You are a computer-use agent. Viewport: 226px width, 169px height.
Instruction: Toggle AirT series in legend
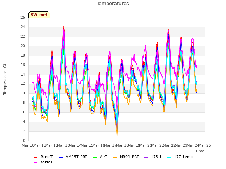pyautogui.click(x=100, y=157)
